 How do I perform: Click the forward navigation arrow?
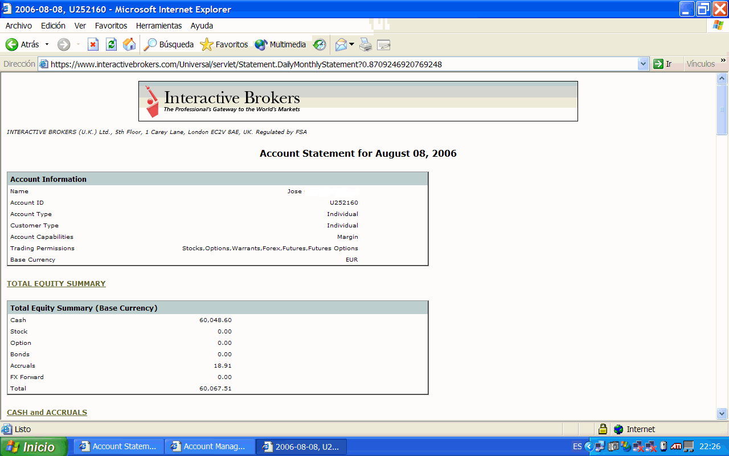64,44
